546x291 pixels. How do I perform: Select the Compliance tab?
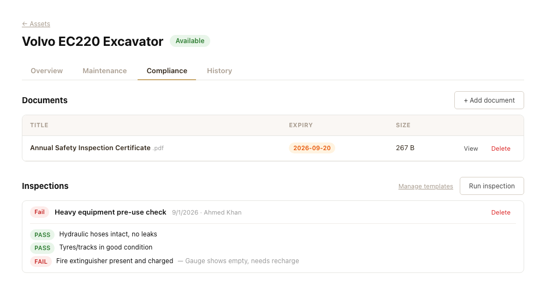[x=167, y=70]
